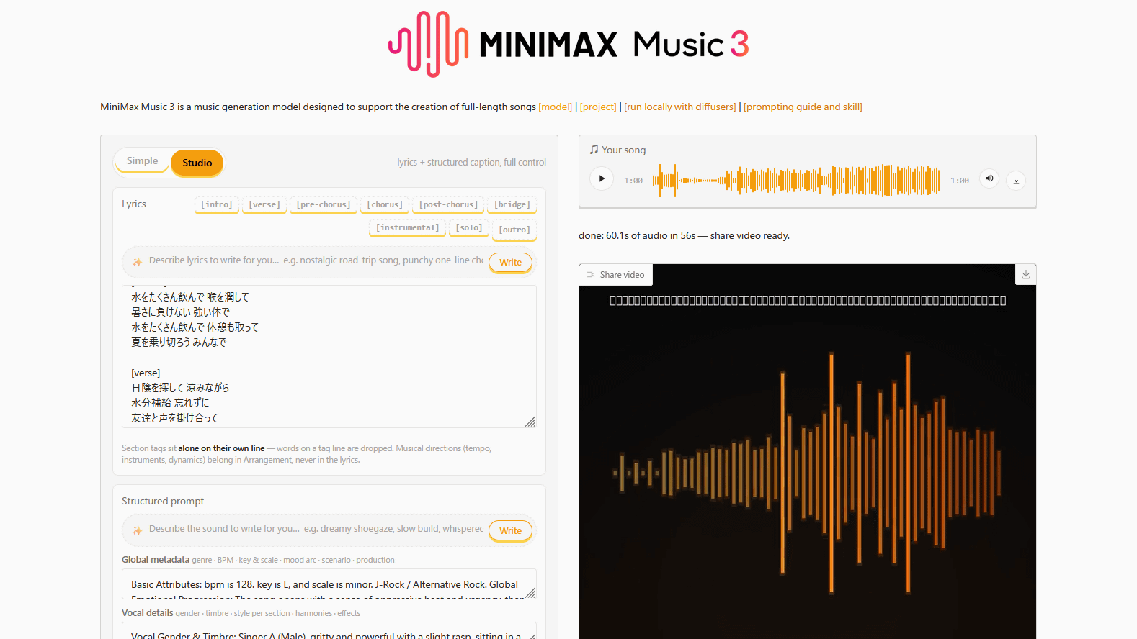Click inside the lyrics text area
The height and width of the screenshot is (639, 1137).
329,356
